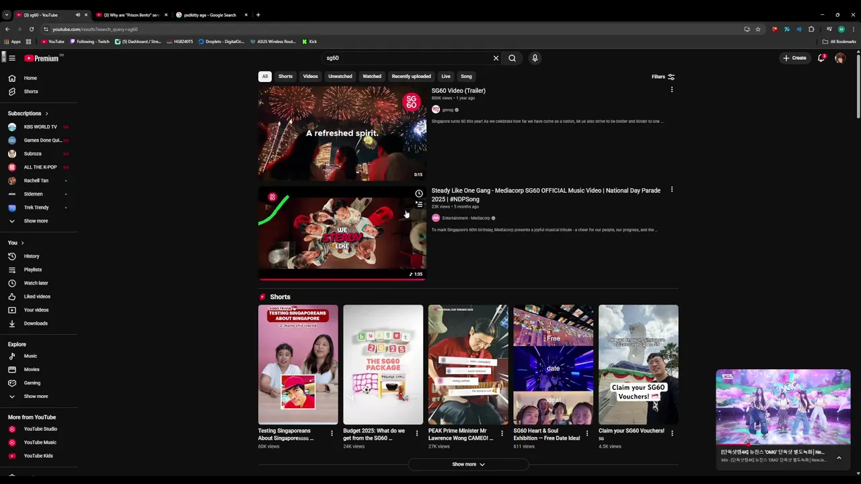
Task: Click the Create button
Action: tap(794, 58)
